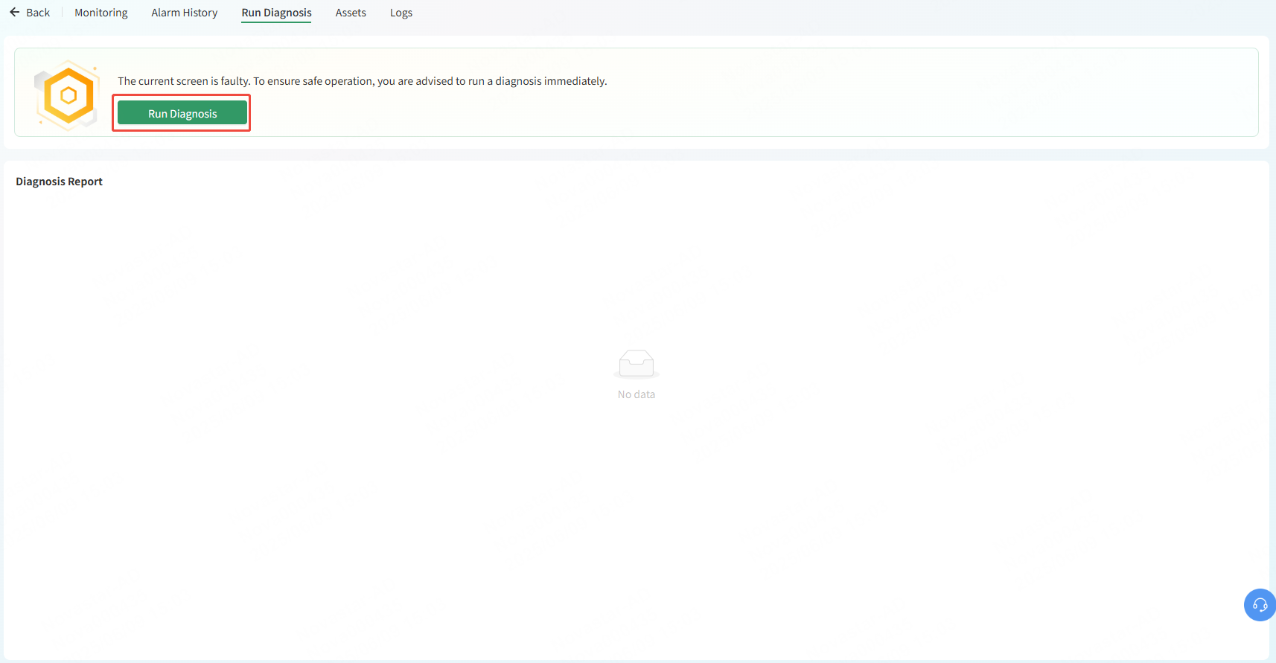Open the Monitoring tab
1276x663 pixels.
click(101, 13)
